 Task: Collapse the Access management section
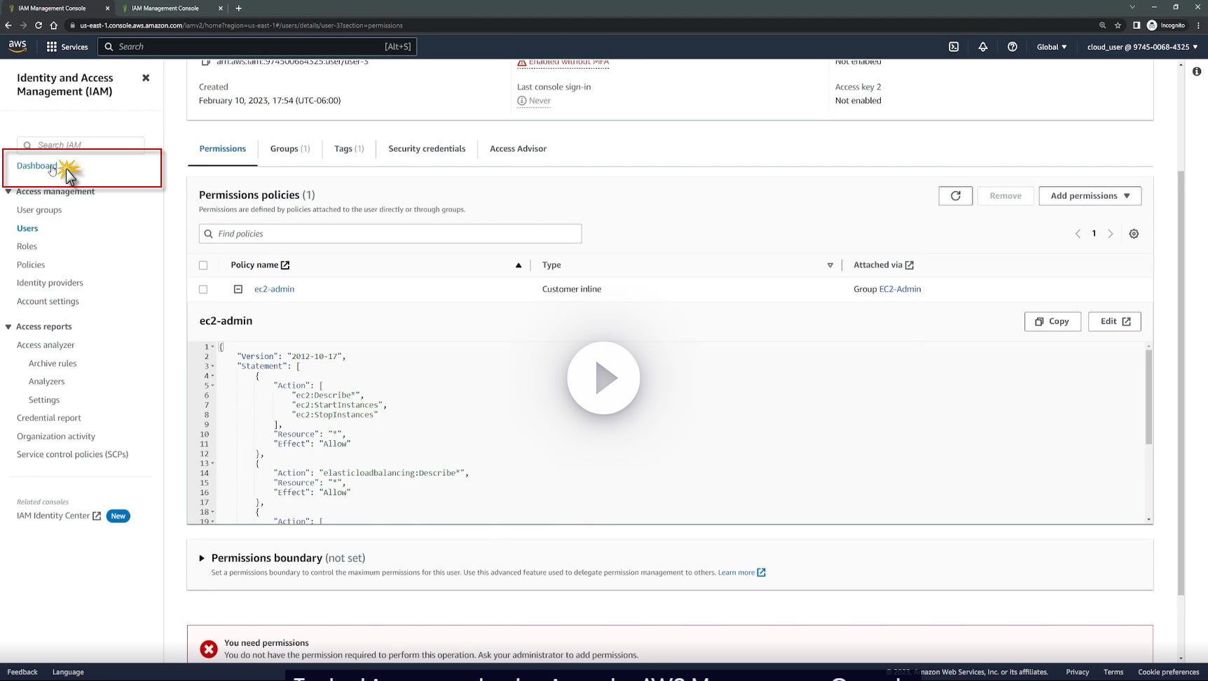8,192
